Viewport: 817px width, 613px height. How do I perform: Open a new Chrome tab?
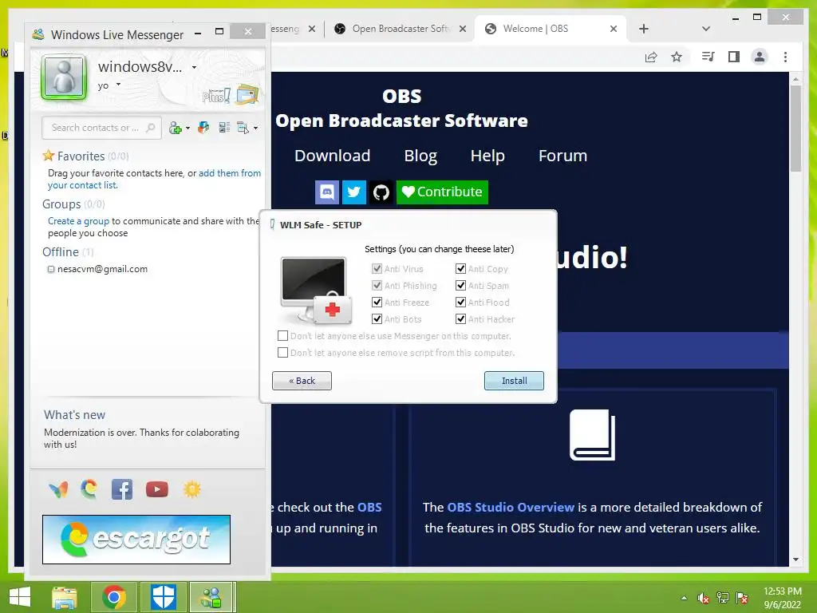pos(644,29)
